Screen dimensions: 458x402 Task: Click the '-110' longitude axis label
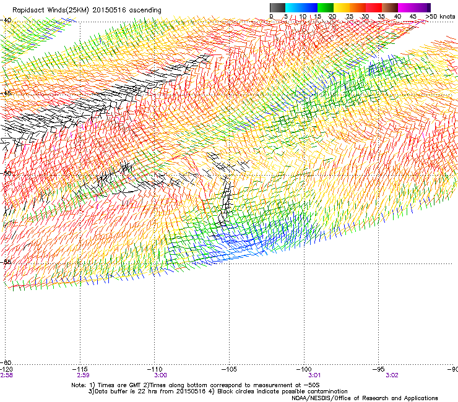155,369
